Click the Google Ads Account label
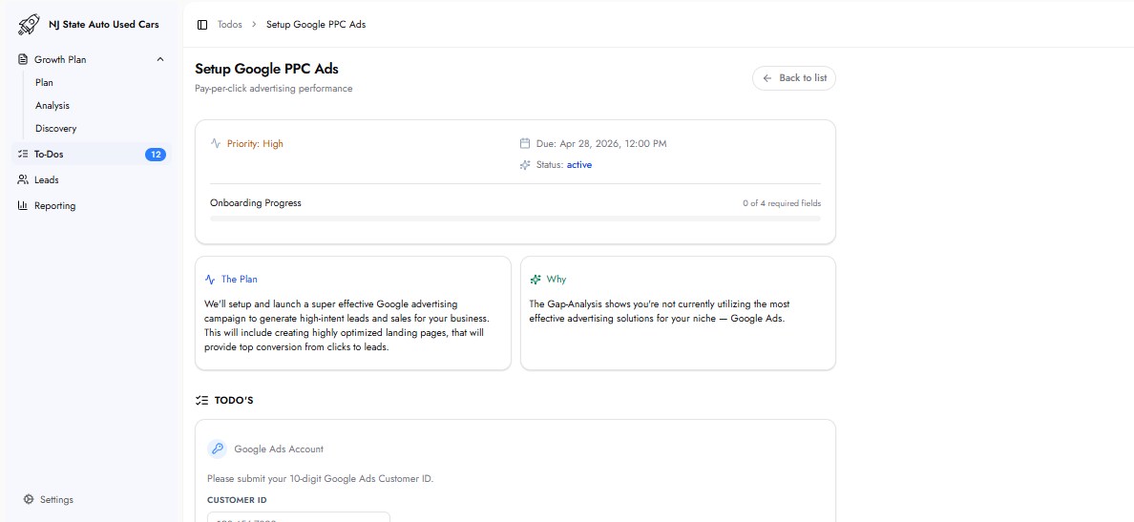The height and width of the screenshot is (522, 1134). pos(279,449)
